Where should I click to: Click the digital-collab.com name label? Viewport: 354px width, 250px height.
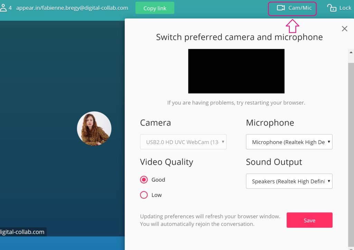[22, 232]
